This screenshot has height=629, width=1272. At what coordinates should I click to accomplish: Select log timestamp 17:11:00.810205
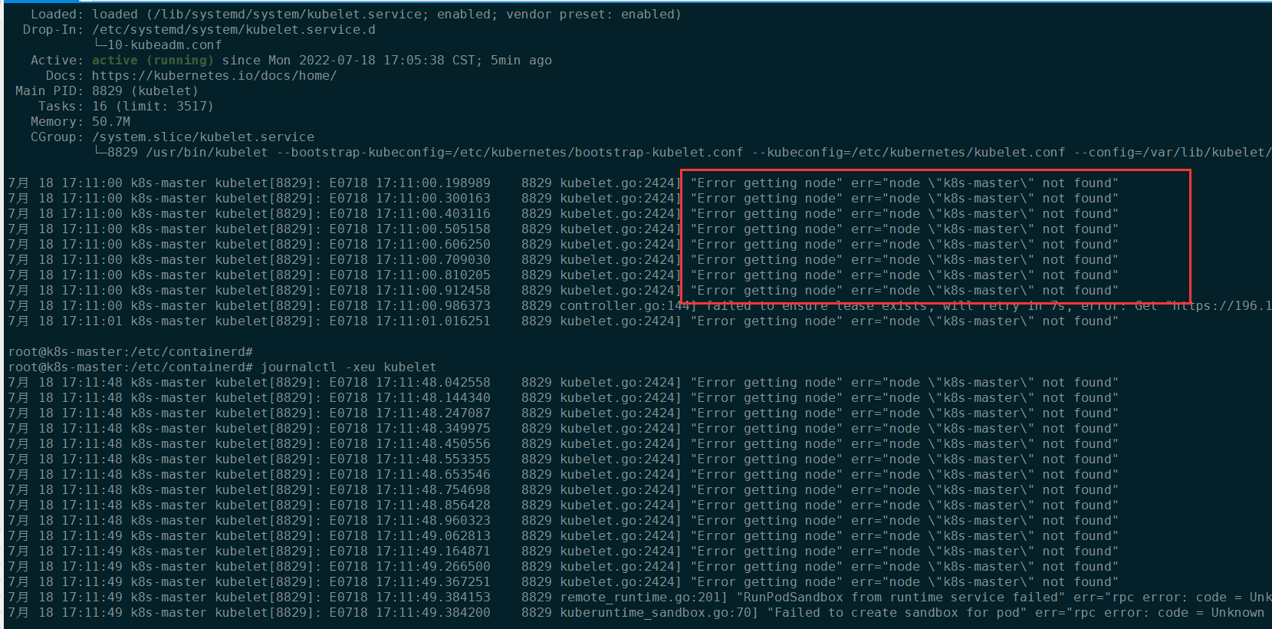[432, 275]
